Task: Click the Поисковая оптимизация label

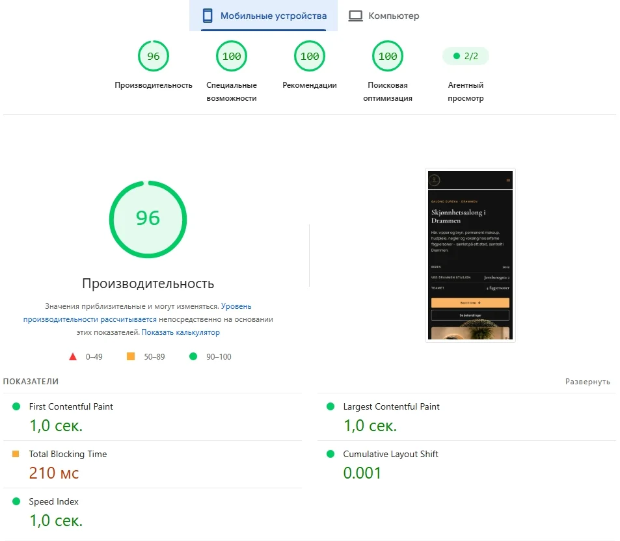Action: (x=388, y=91)
